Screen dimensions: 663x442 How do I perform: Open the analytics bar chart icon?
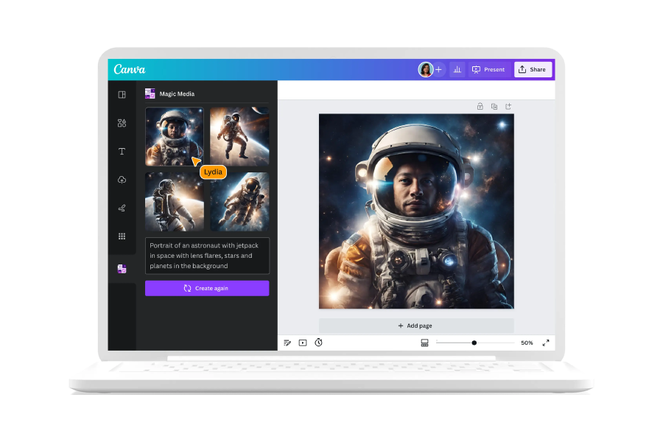pos(457,69)
